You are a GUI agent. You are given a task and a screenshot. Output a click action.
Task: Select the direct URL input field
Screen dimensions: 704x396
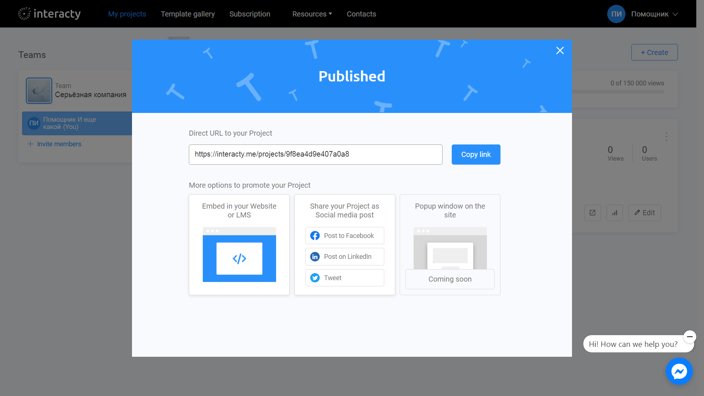[x=315, y=154]
